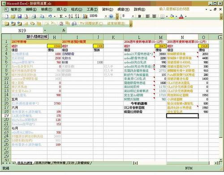Sort descending Z to A
This screenshot has height=175, width=224.
pos(77,16)
